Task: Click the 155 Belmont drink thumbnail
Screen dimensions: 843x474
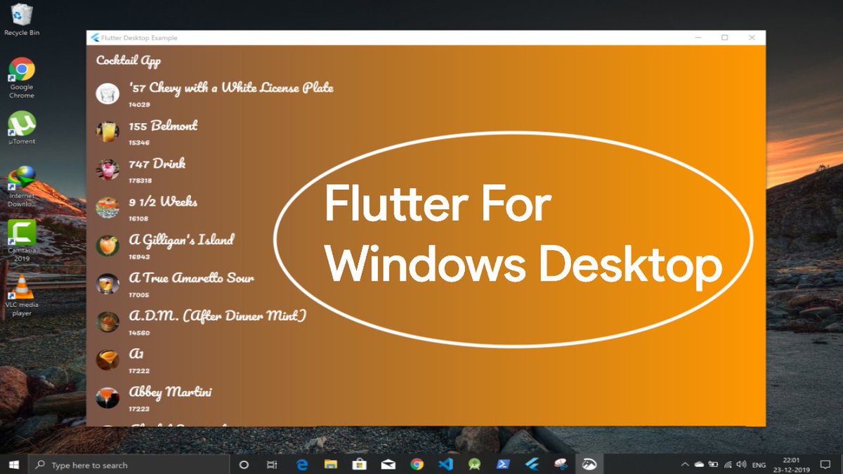Action: click(107, 132)
